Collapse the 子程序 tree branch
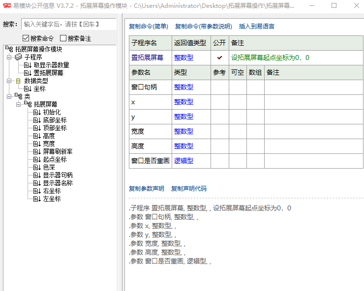This screenshot has width=364, height=291. click(9, 57)
